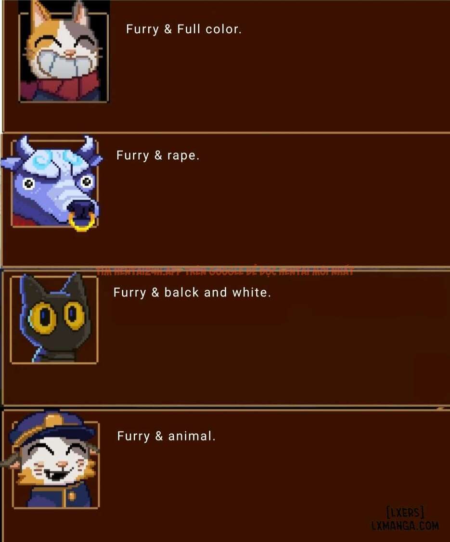
Task: Click the grinning orange cat portrait
Action: [x=64, y=52]
